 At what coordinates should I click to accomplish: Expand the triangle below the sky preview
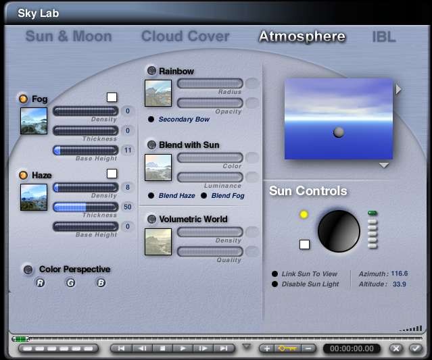pos(383,165)
